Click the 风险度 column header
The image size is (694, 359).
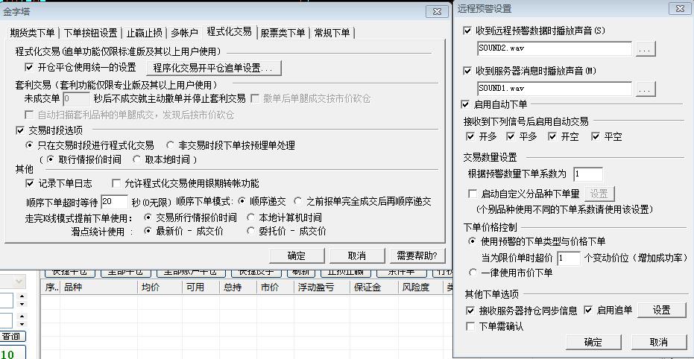(x=414, y=287)
